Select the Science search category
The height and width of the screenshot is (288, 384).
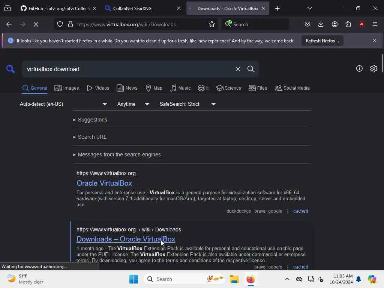click(228, 88)
